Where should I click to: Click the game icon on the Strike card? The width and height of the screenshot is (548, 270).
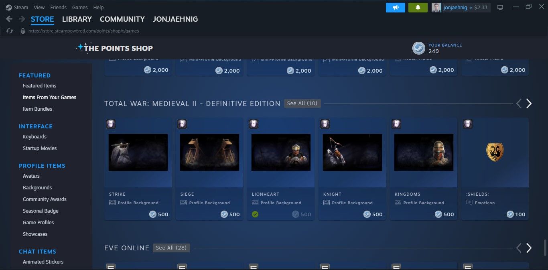(110, 124)
